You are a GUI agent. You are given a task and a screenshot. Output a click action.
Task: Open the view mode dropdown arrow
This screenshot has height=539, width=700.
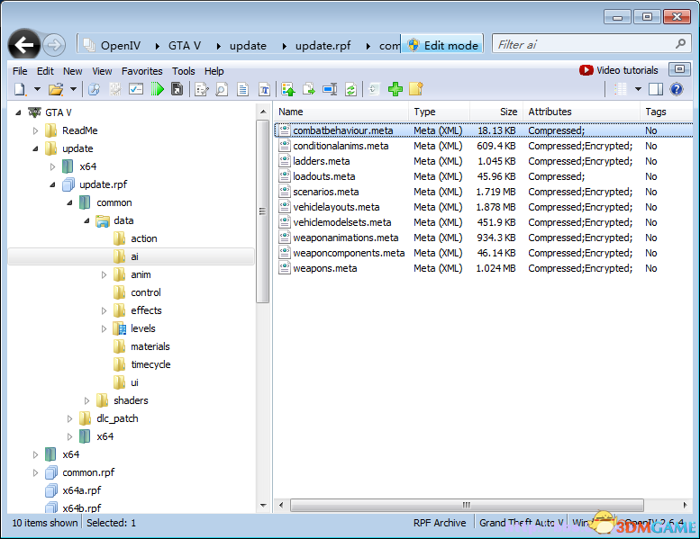click(639, 89)
